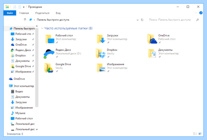Image resolution: width=207 pixels, height=140 pixels.
Task: Switch to large icons view in status bar
Action: (x=200, y=134)
